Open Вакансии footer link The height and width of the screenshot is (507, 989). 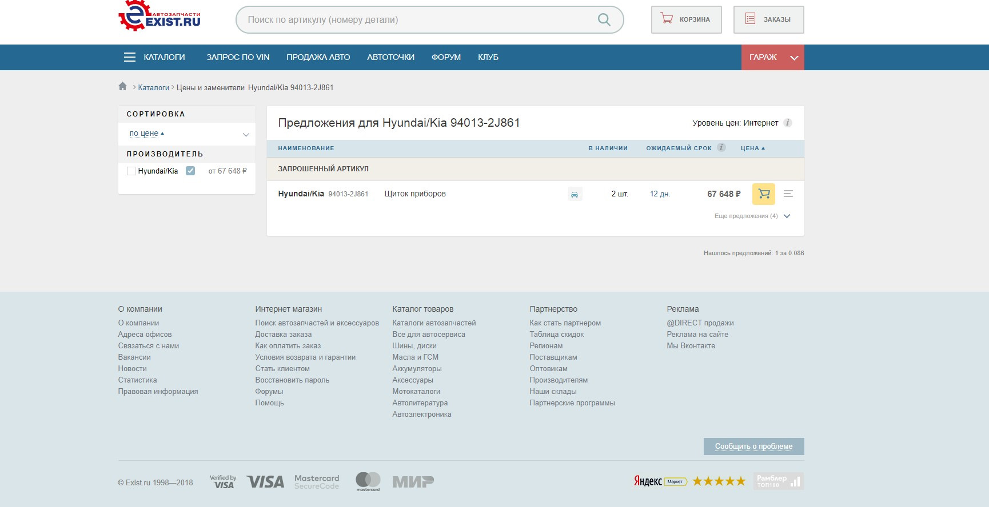[x=134, y=357]
